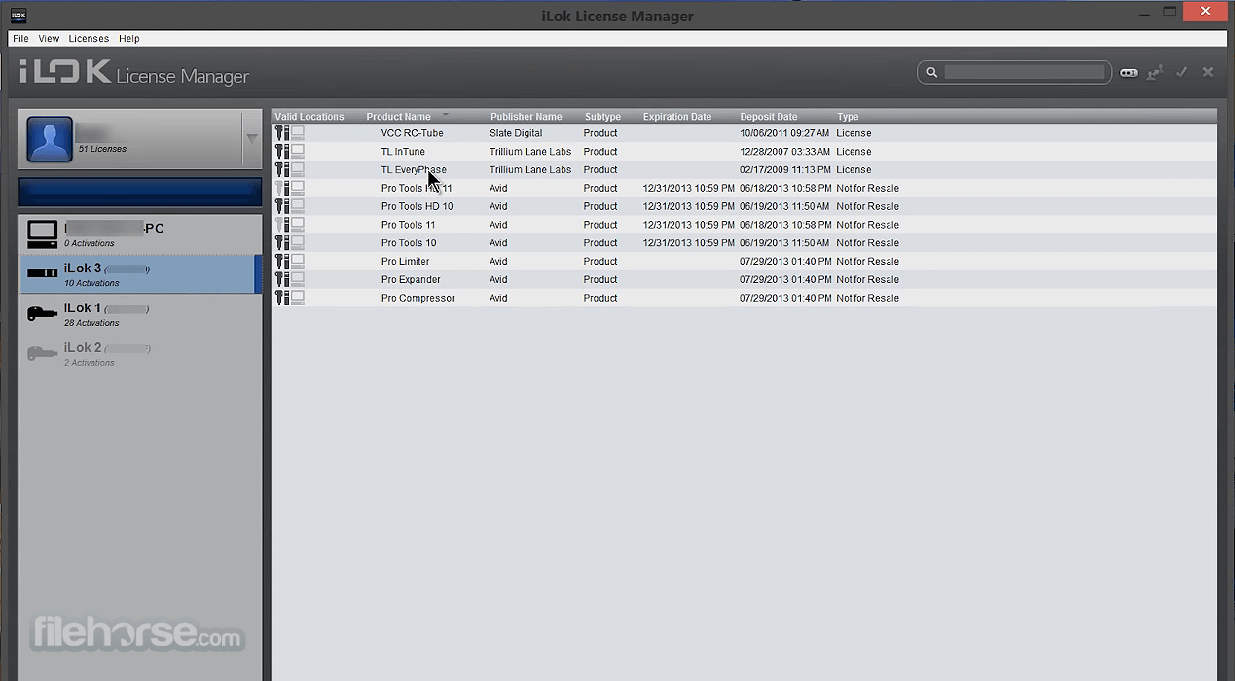Sort by the Deposit Date column header
The height and width of the screenshot is (681, 1235).
pos(768,117)
